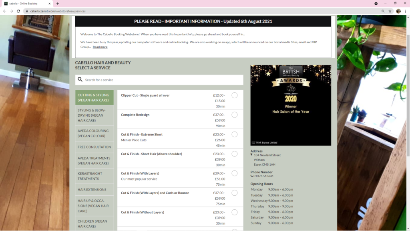Click the phone icon beside 01376 518641
The height and width of the screenshot is (231, 410).
coord(252,176)
